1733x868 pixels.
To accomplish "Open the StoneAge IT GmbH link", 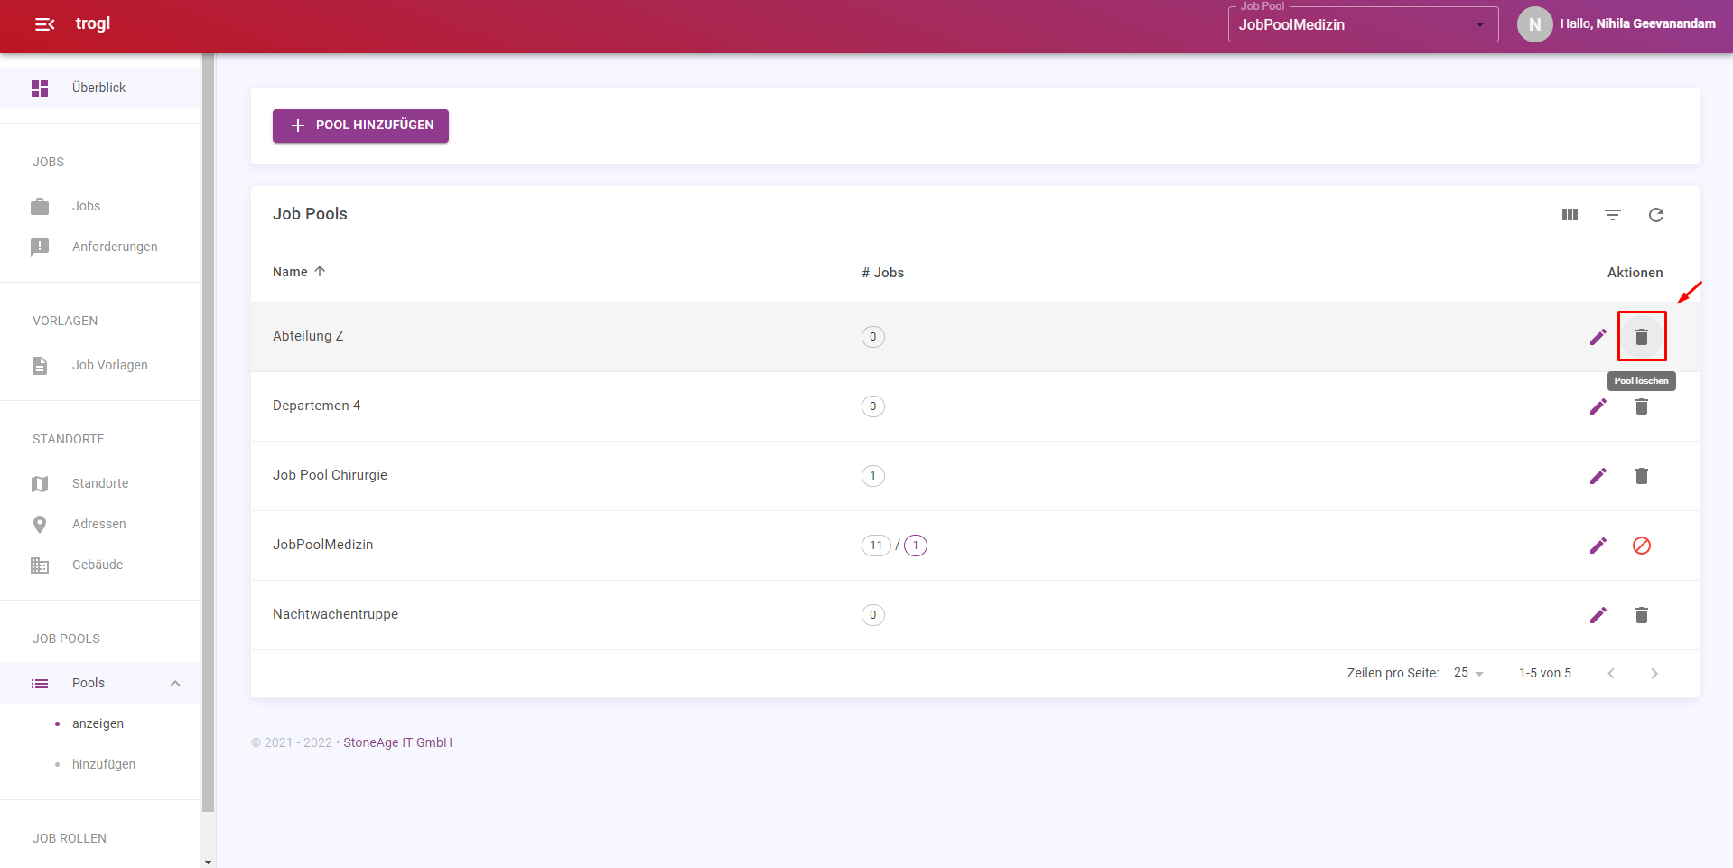I will (x=397, y=742).
